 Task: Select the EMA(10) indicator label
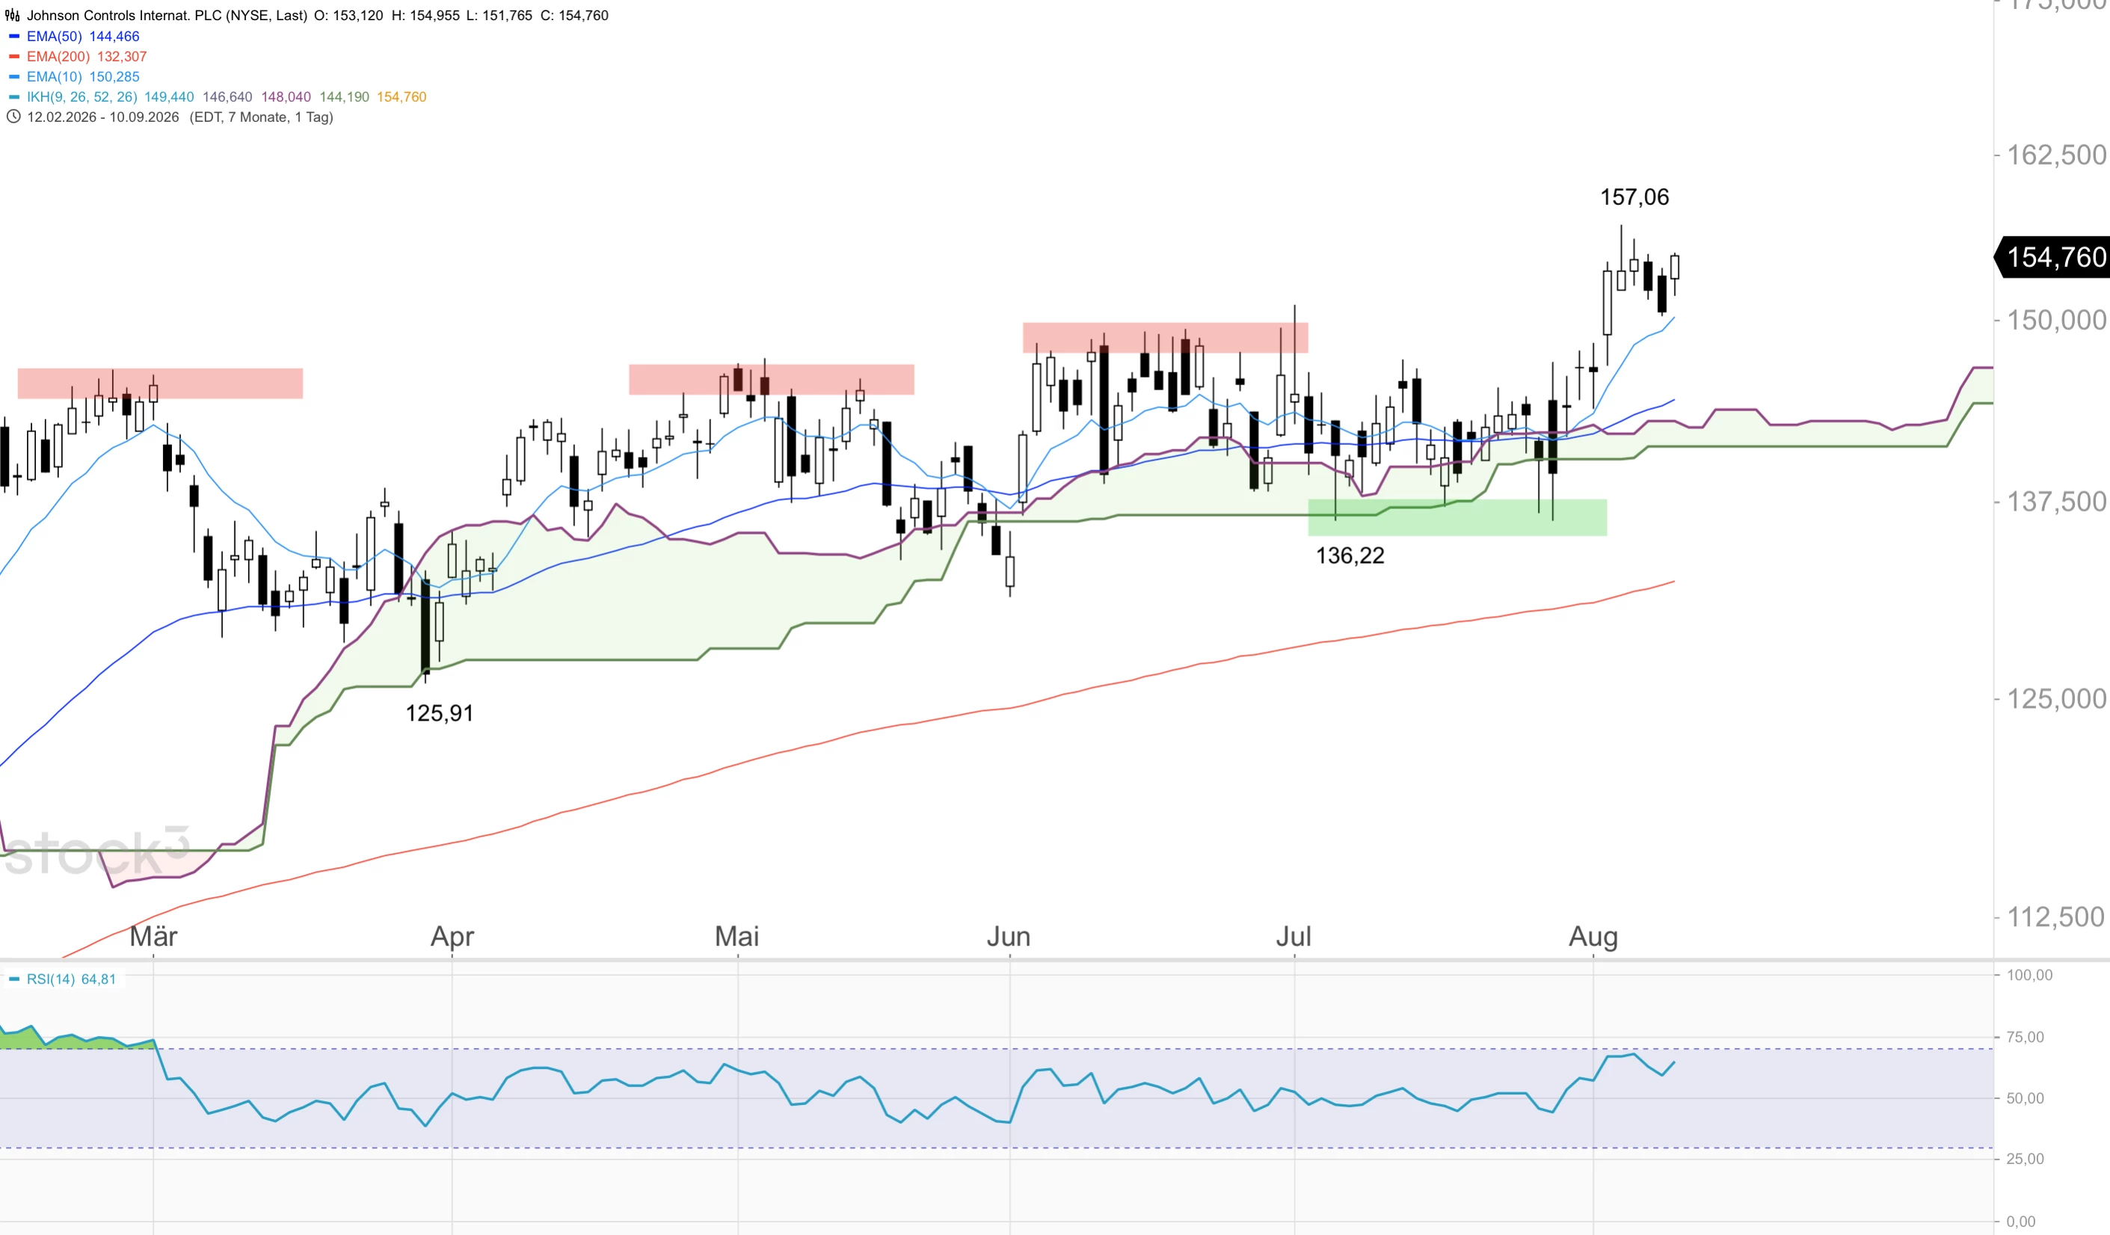click(55, 76)
